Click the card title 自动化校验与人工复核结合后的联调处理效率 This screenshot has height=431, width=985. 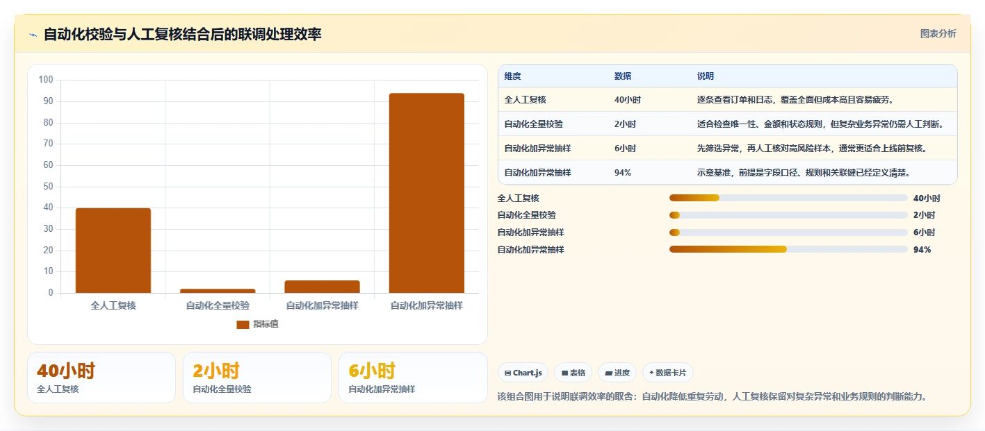[x=183, y=35]
